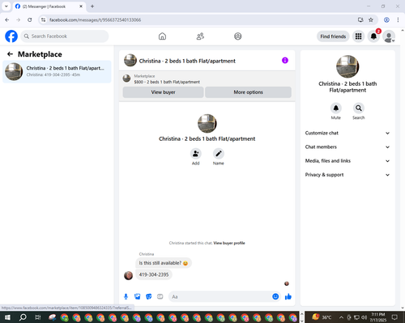The height and width of the screenshot is (323, 405).
Task: Mute the conversation with the bell icon
Action: pyautogui.click(x=336, y=108)
